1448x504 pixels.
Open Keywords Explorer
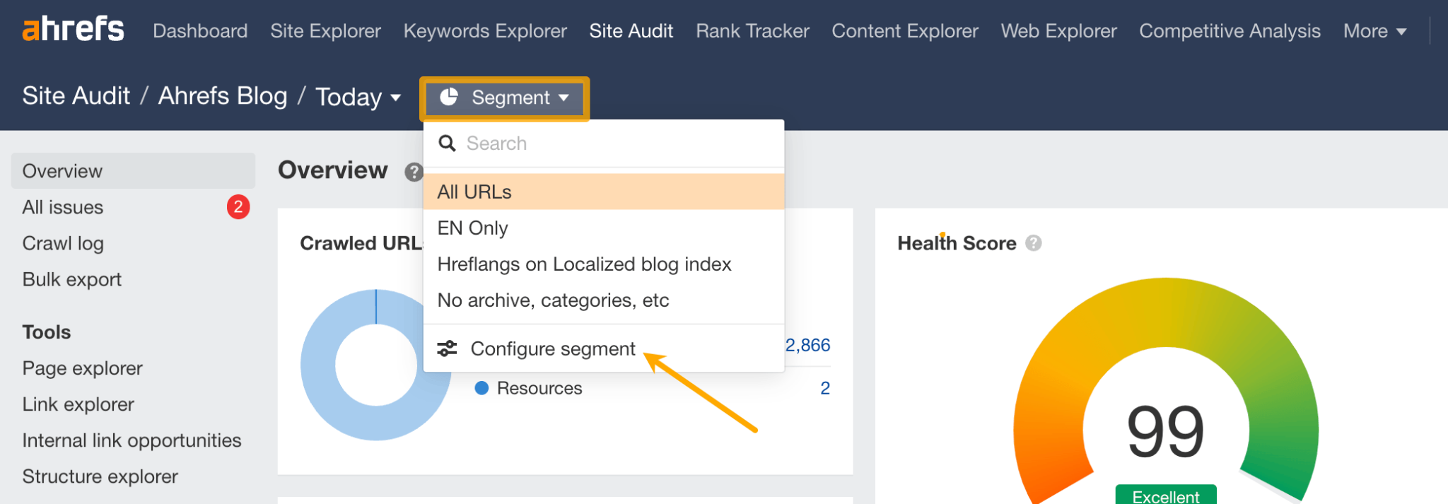(x=485, y=31)
